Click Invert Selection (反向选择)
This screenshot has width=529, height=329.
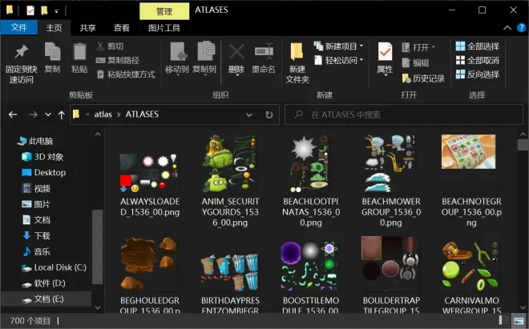pos(478,74)
